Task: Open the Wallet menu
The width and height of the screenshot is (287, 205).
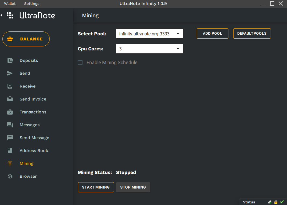Action: click(10, 4)
